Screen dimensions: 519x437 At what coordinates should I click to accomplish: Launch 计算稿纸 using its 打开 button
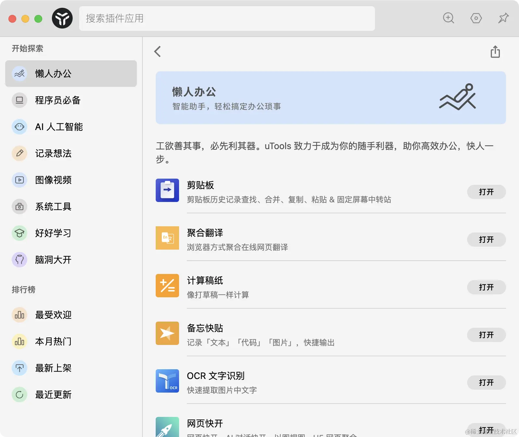click(x=486, y=287)
